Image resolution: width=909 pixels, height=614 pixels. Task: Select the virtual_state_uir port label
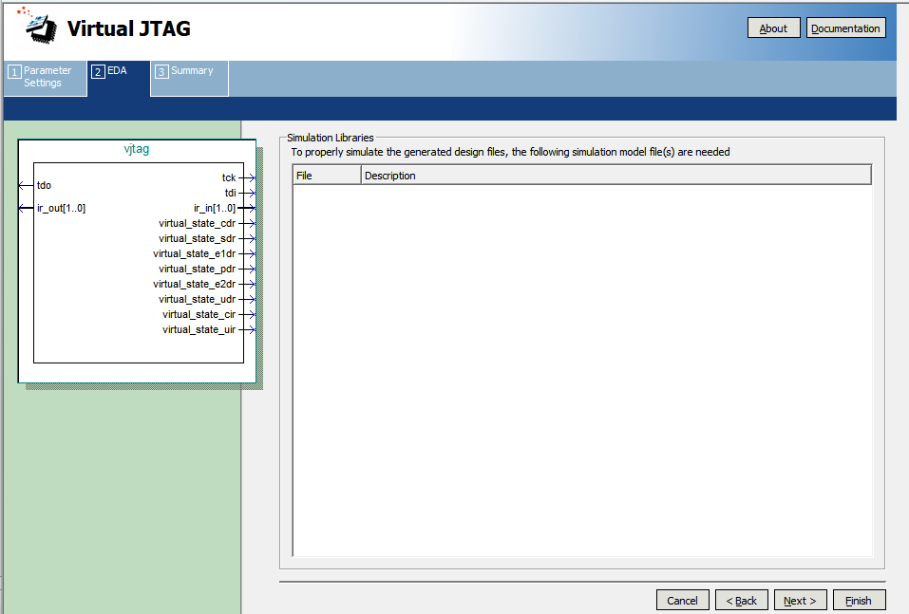(199, 329)
